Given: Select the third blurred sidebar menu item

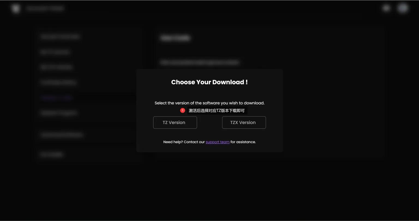Looking at the screenshot, I should (x=56, y=67).
